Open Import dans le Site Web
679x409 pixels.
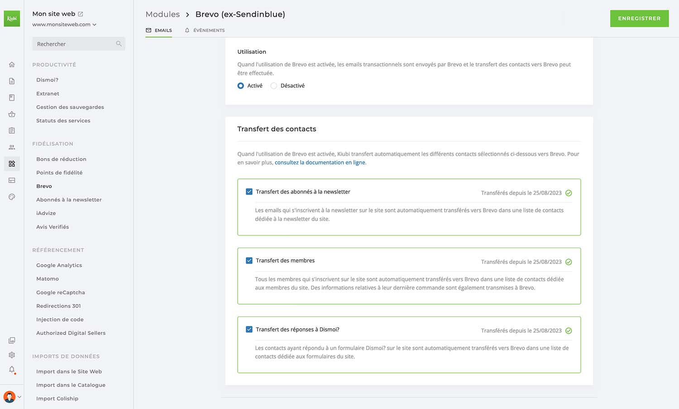click(69, 371)
